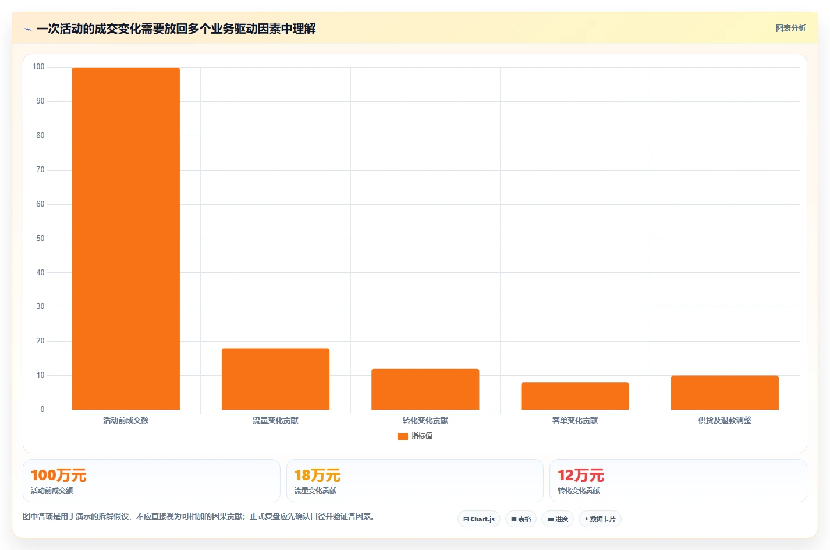Click the 活动前成交额 x-axis label

point(126,420)
